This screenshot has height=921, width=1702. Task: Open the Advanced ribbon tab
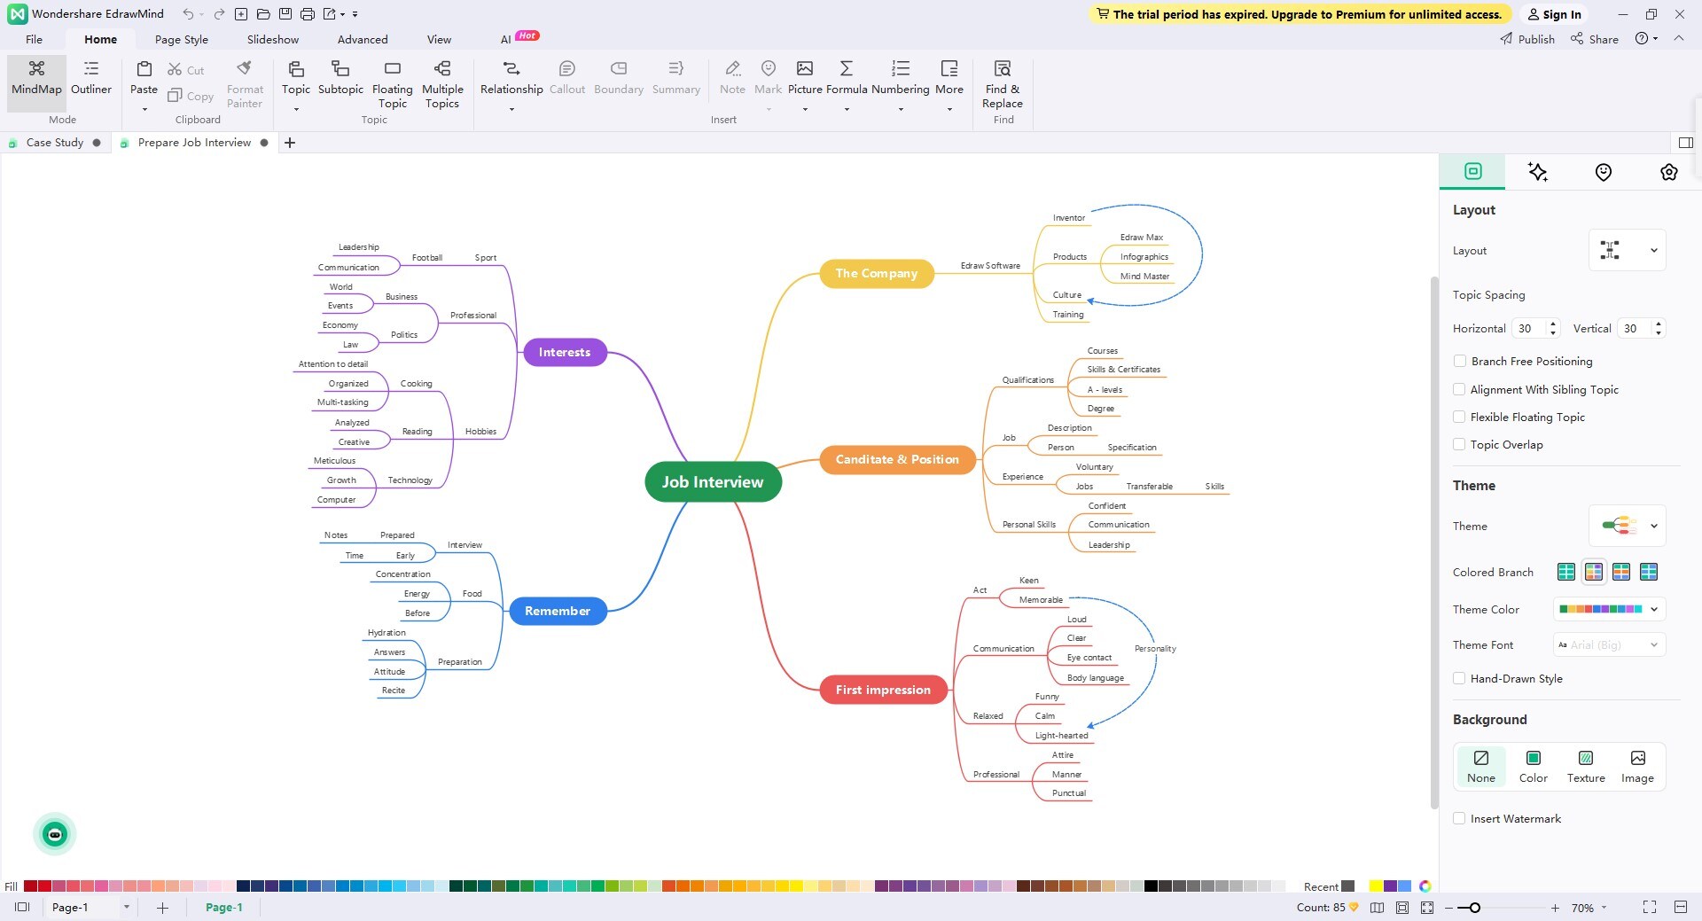[363, 39]
